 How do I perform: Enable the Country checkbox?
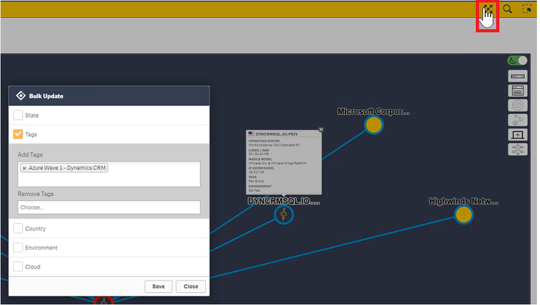[18, 228]
